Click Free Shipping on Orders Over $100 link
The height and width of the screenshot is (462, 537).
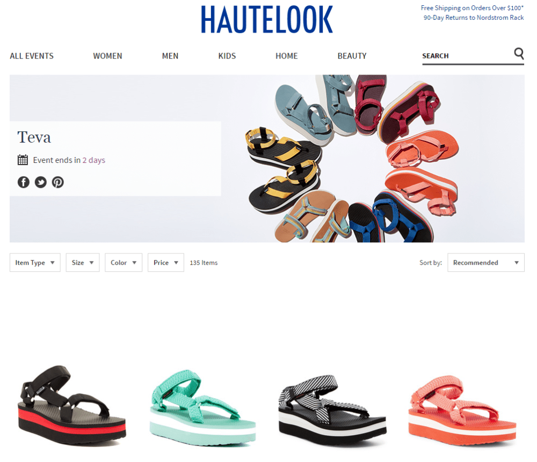[x=472, y=8]
